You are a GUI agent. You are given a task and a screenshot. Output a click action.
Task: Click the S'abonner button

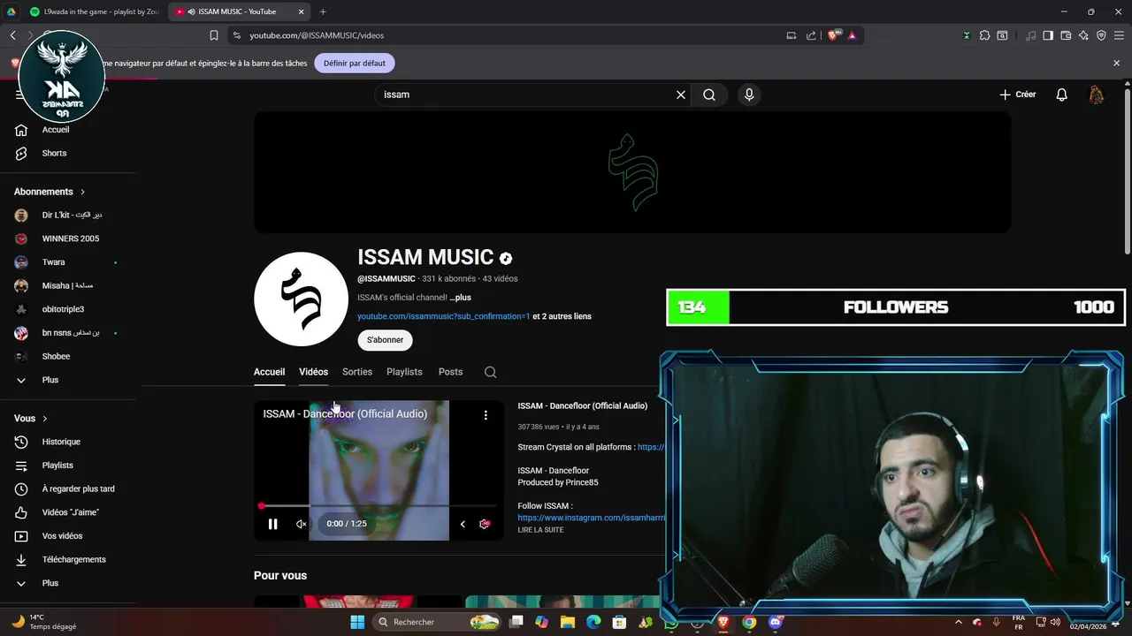[385, 340]
